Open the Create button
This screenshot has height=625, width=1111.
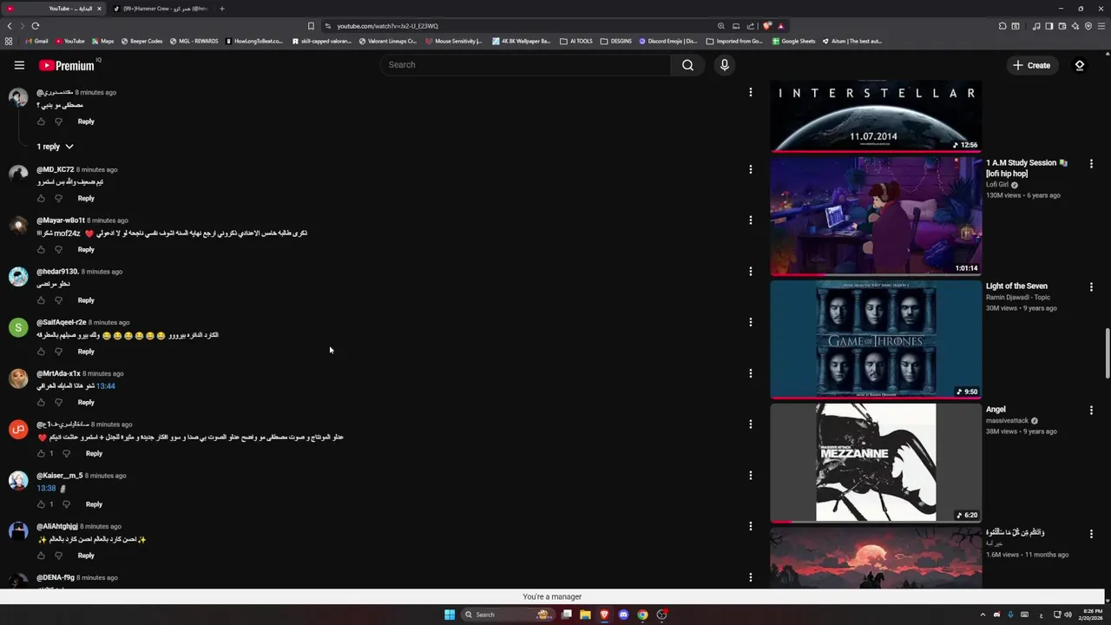pos(1031,65)
